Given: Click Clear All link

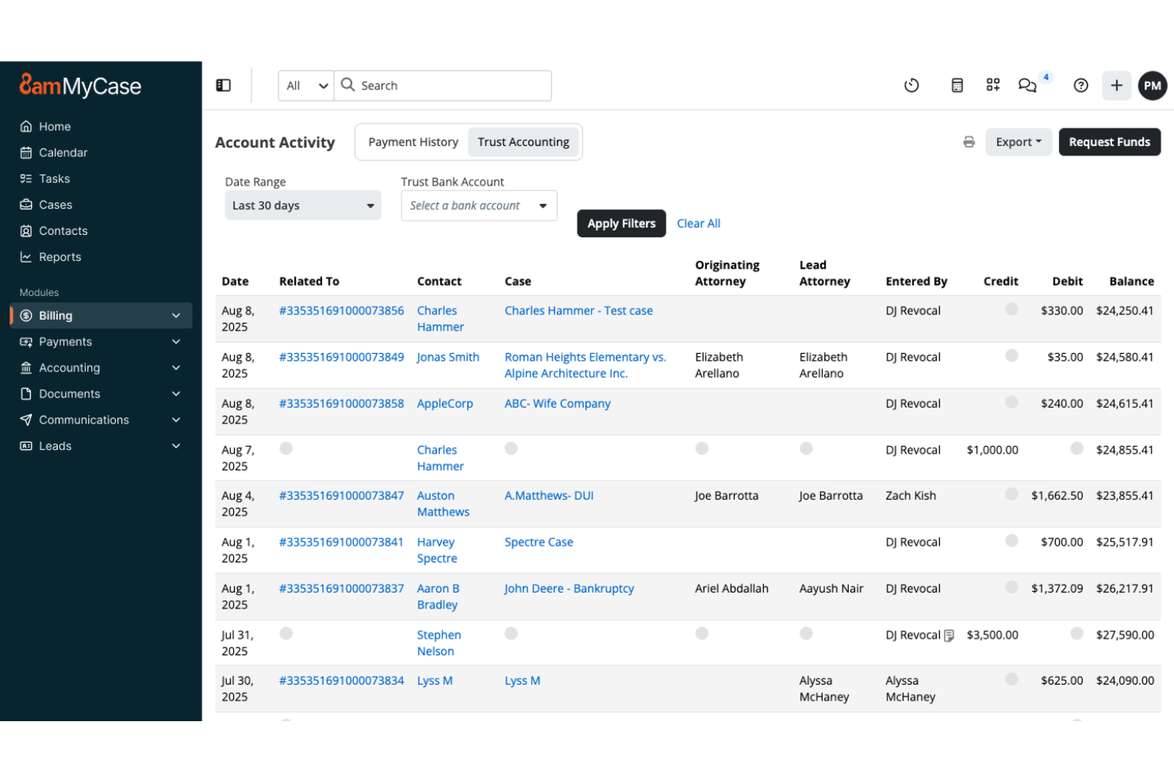Looking at the screenshot, I should (699, 224).
